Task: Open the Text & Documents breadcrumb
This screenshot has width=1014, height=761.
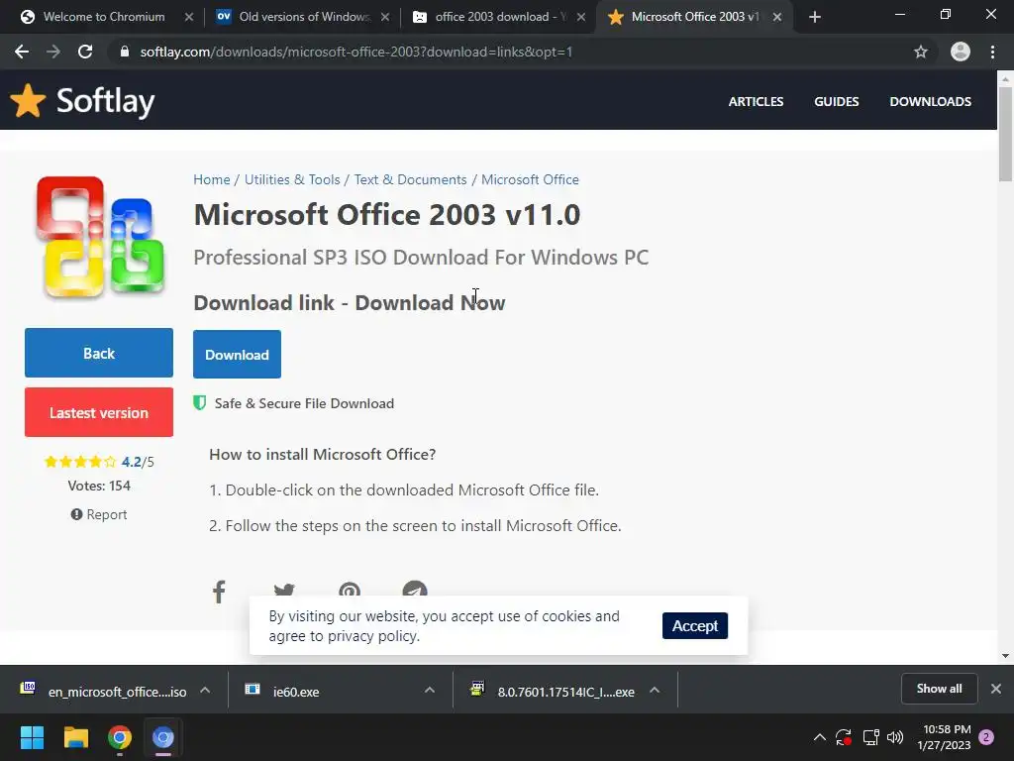Action: 410,180
